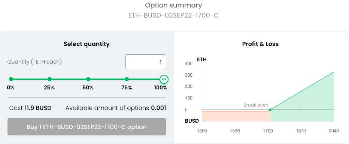
Task: Click the Cost 11.9 BUSD text
Action: [x=30, y=108]
